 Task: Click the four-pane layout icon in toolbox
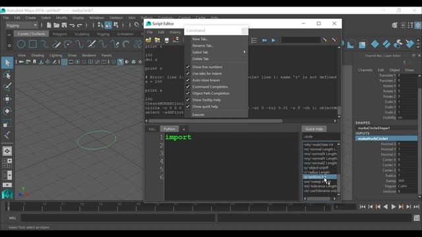click(x=7, y=163)
